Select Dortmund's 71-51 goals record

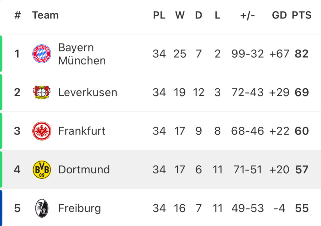pyautogui.click(x=248, y=170)
